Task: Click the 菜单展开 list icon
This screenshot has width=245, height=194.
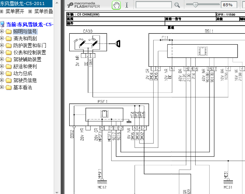Action: tap(2, 11)
